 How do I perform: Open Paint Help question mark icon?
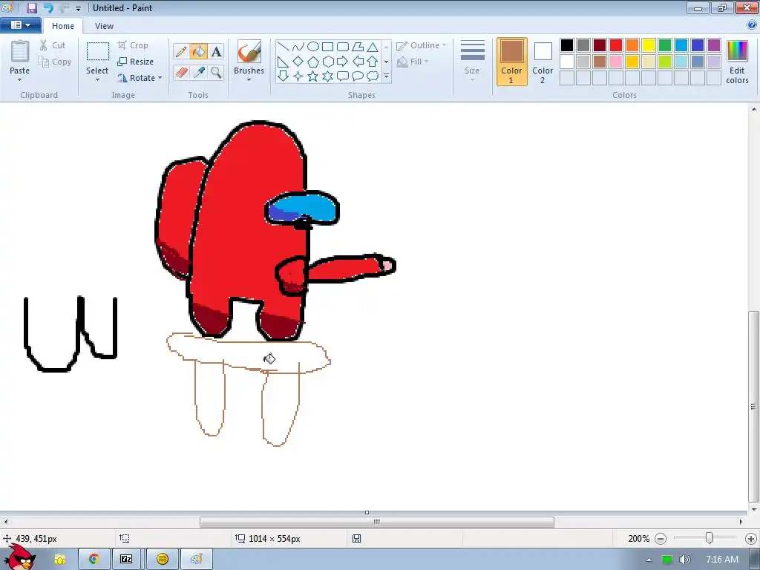[x=752, y=24]
